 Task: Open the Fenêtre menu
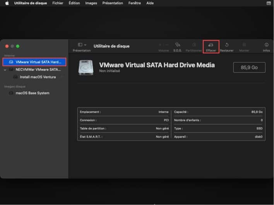(135, 3)
